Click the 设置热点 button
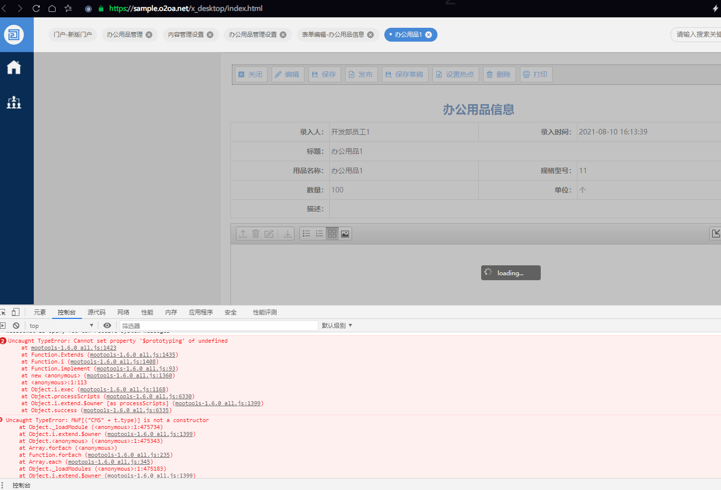 [x=456, y=74]
